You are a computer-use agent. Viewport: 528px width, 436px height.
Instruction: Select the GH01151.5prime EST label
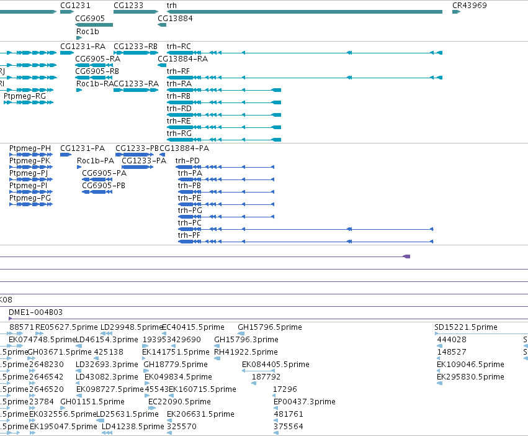point(92,402)
